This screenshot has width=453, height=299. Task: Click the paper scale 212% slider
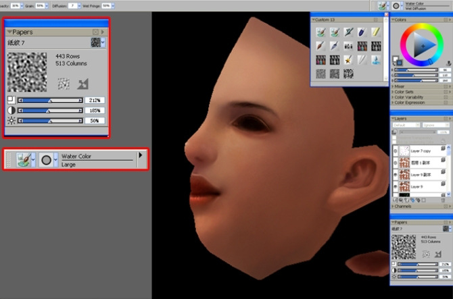click(x=50, y=101)
